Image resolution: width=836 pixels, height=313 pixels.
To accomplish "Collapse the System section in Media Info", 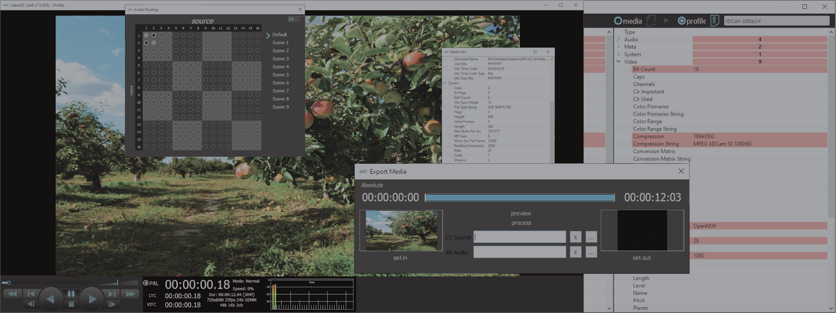I will point(445,83).
